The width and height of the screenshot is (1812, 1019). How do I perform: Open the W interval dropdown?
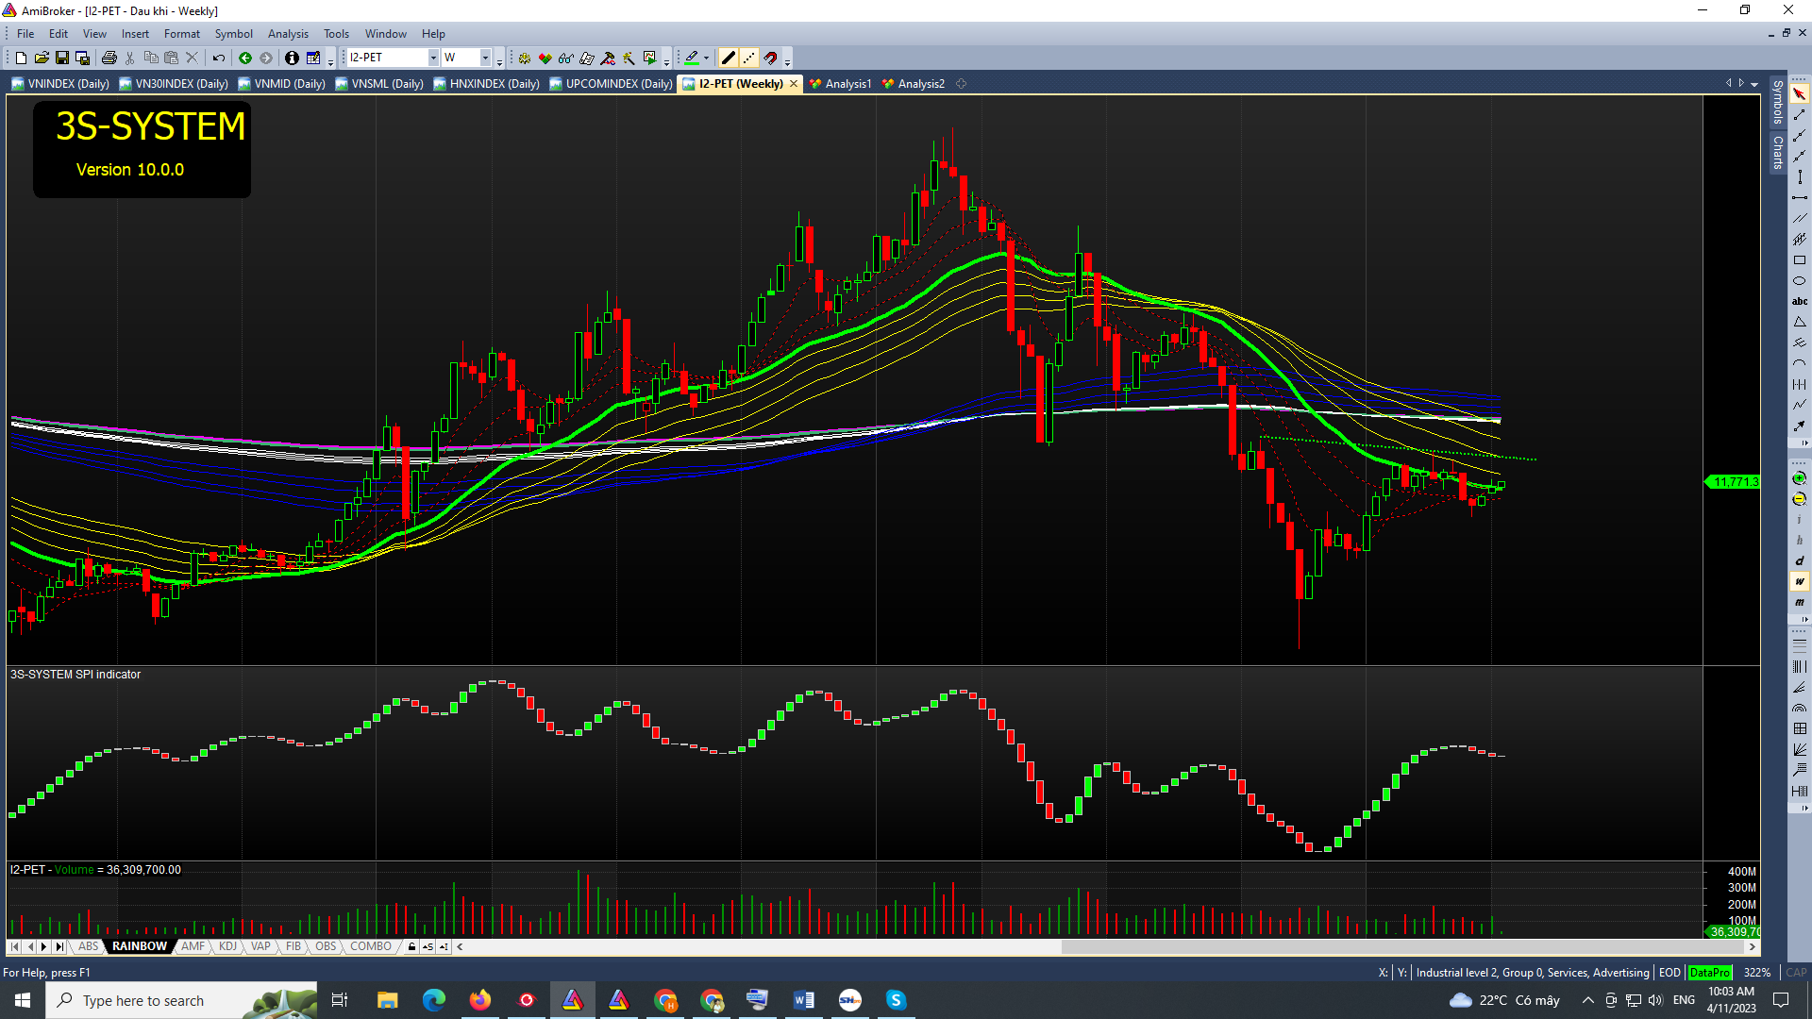tap(485, 58)
